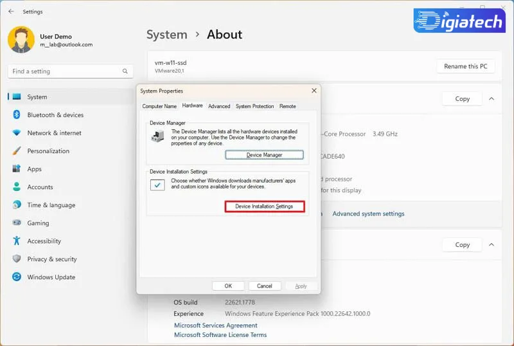
Task: Click the search magnifier icon
Action: (125, 71)
